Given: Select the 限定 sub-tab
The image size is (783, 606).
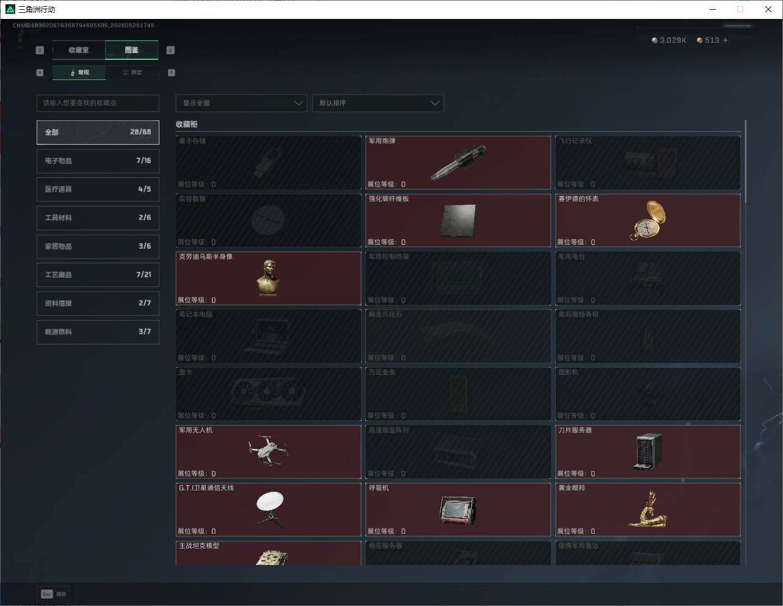Looking at the screenshot, I should point(133,73).
